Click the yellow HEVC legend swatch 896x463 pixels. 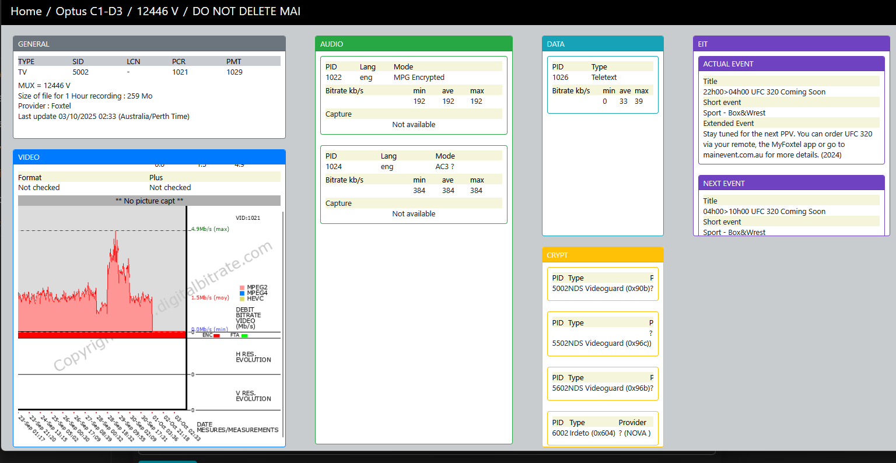[242, 299]
